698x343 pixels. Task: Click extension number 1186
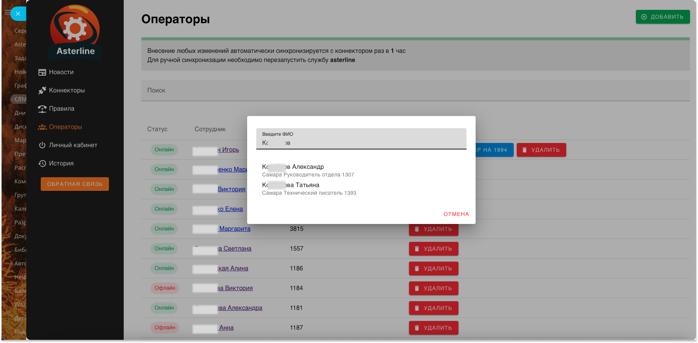pos(296,268)
